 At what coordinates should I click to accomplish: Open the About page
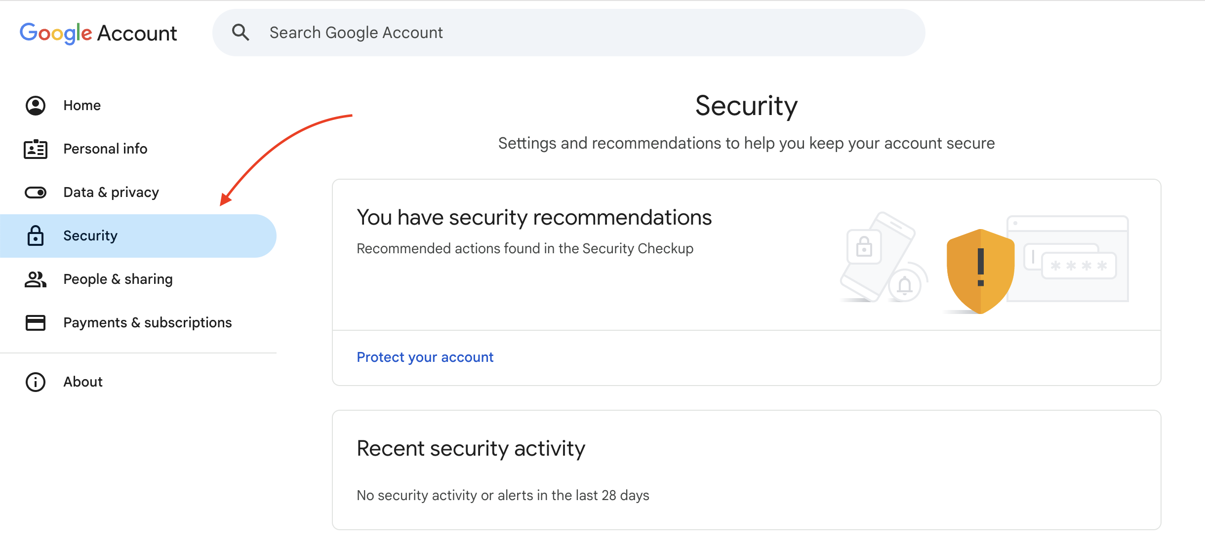click(82, 381)
